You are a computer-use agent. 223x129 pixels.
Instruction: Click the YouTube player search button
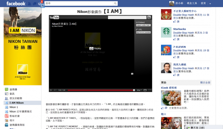(149, 17)
